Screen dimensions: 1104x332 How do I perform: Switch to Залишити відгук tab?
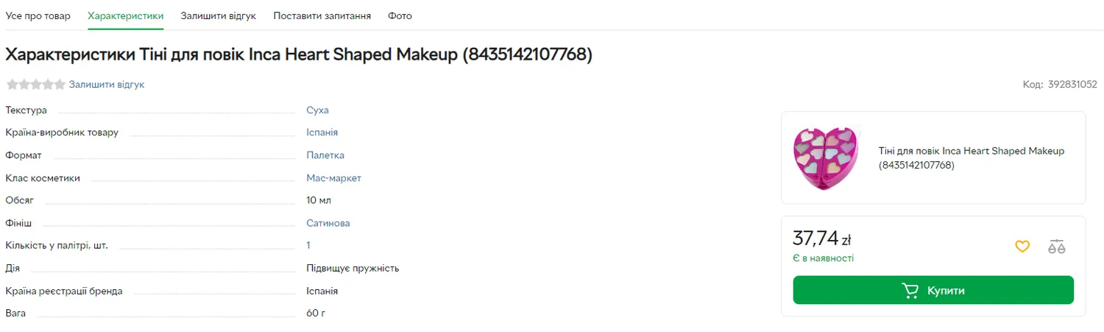coord(218,15)
